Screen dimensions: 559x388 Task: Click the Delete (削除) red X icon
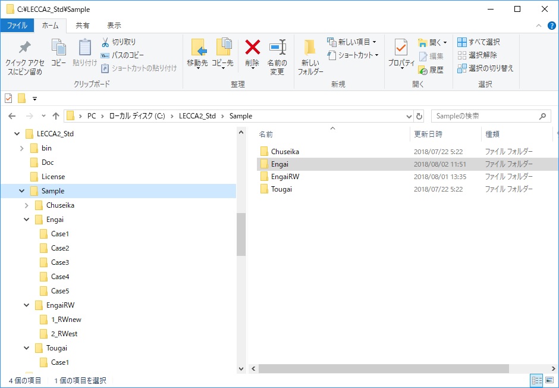click(253, 48)
